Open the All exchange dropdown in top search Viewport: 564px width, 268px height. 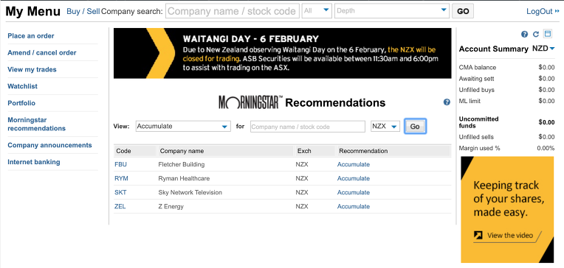pyautogui.click(x=317, y=11)
